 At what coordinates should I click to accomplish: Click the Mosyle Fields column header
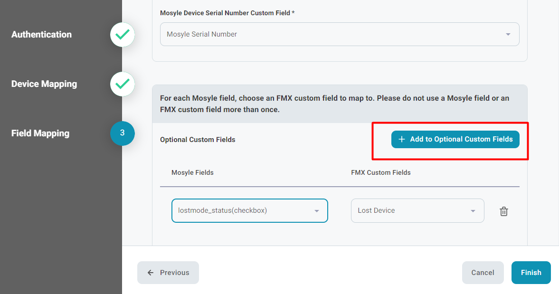(192, 172)
